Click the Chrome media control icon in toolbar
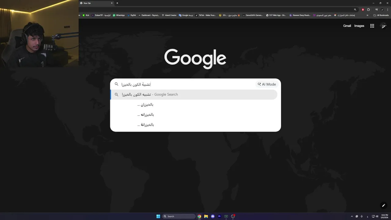This screenshot has height=220, width=391. pos(377,9)
